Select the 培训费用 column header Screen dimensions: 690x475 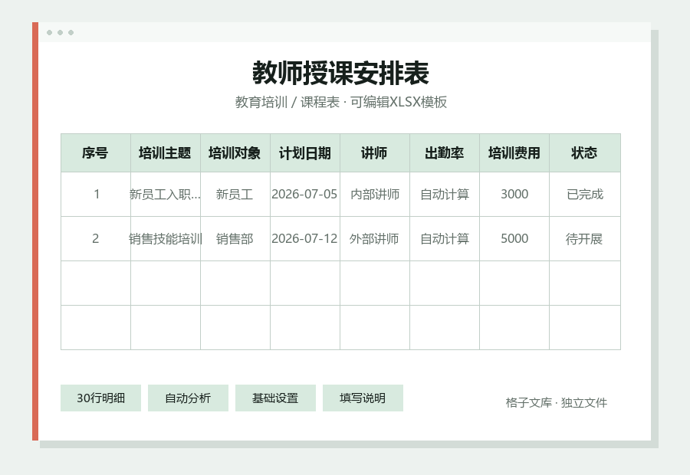514,153
